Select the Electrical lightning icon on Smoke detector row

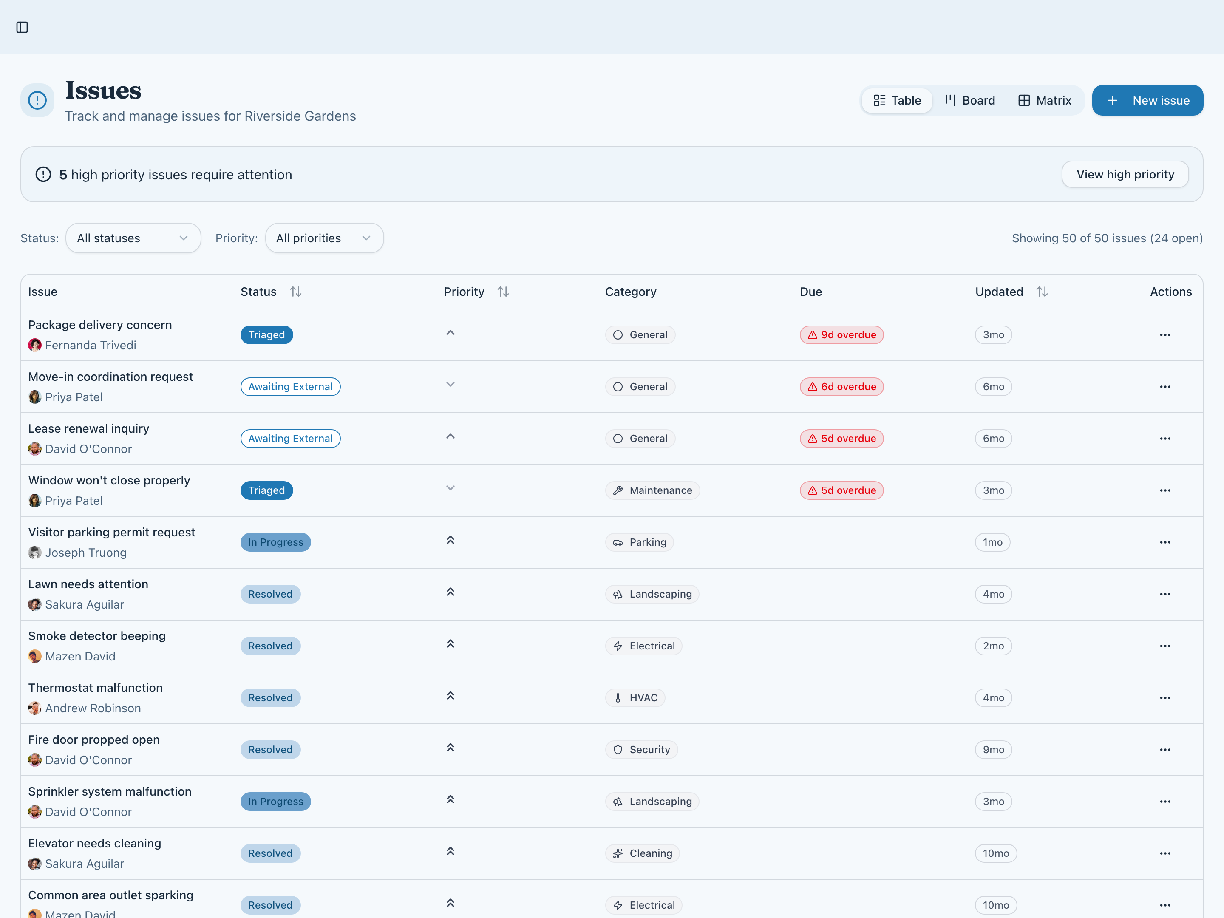[x=618, y=646]
